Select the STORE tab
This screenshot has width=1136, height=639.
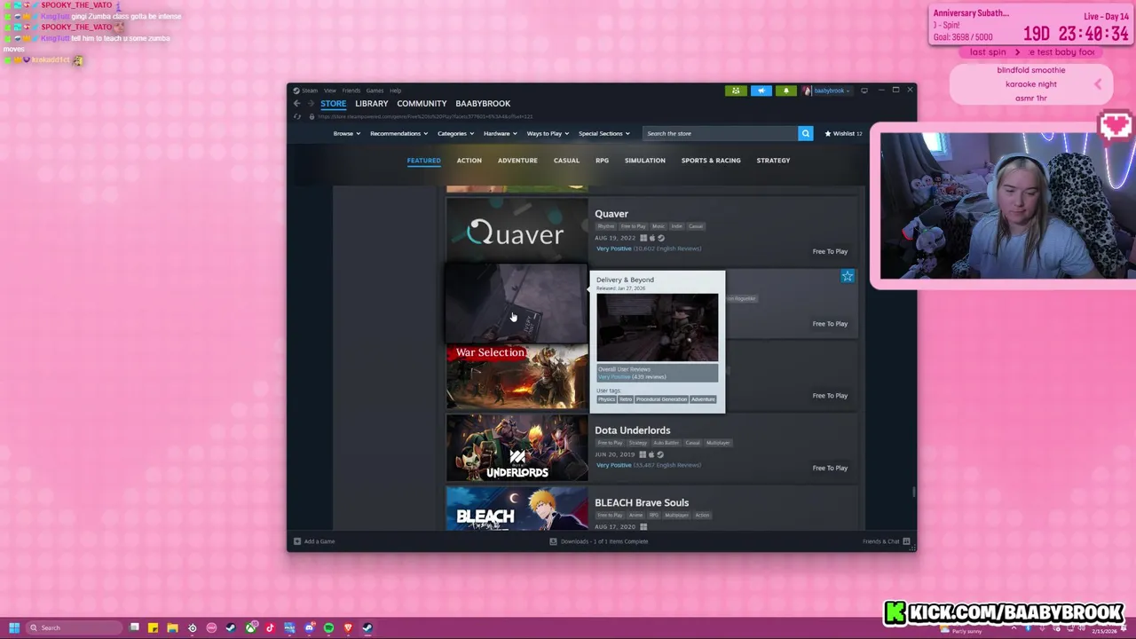click(x=334, y=104)
